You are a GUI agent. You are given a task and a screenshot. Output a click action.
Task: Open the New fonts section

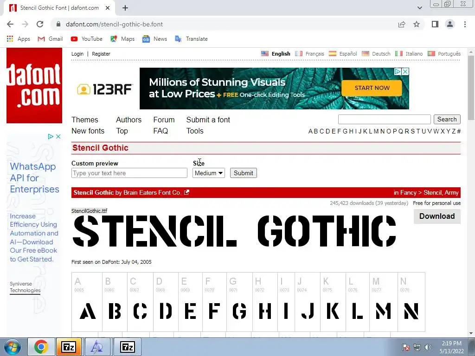pyautogui.click(x=88, y=131)
